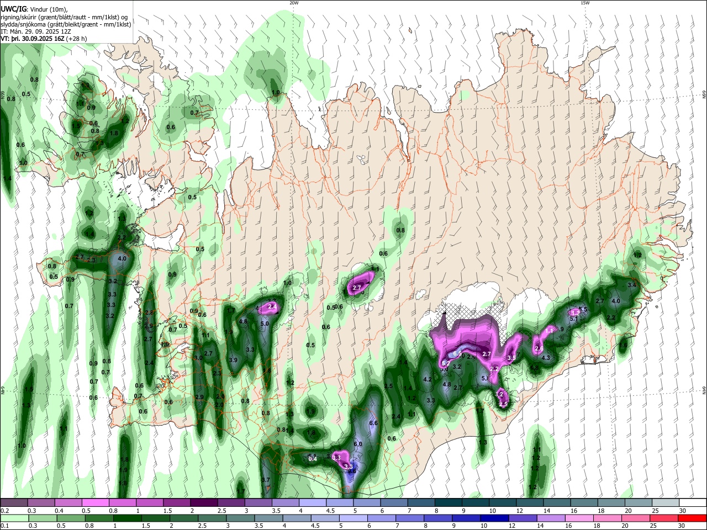Click the snow legend swatch for 6–7 mm
The image size is (707, 530).
pos(394,503)
